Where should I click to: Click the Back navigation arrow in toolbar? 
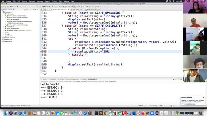(x=99, y=6)
